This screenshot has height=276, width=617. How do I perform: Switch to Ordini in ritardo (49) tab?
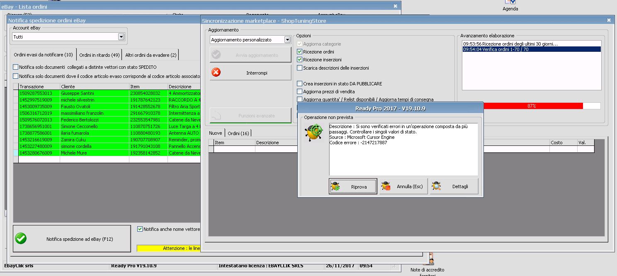[100, 55]
